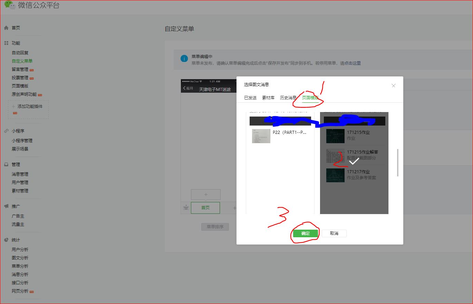Screen dimensions: 473x304
Task: Click the mini program icon beside 小程序
Action: tap(6, 131)
